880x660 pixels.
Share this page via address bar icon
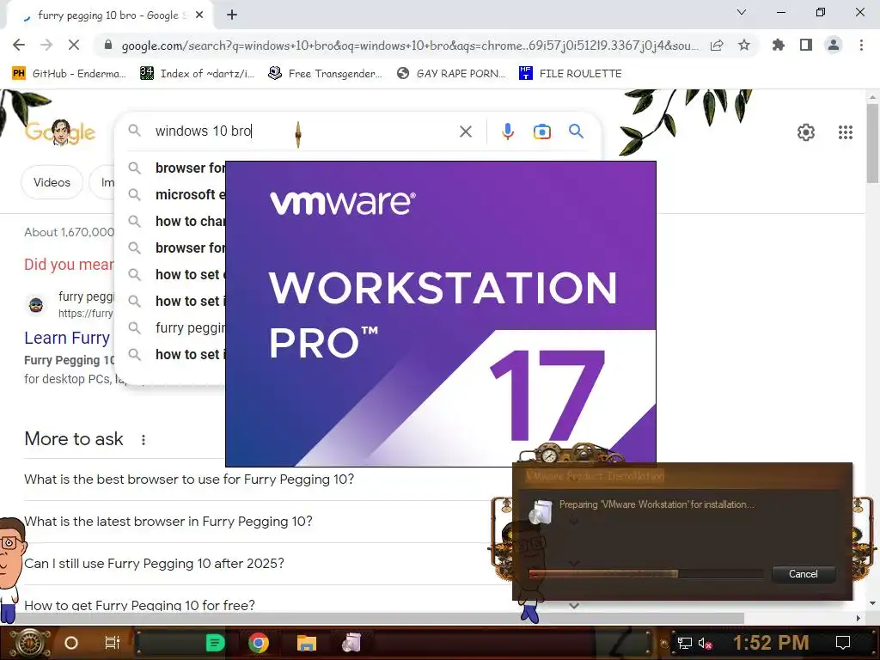pyautogui.click(x=717, y=46)
